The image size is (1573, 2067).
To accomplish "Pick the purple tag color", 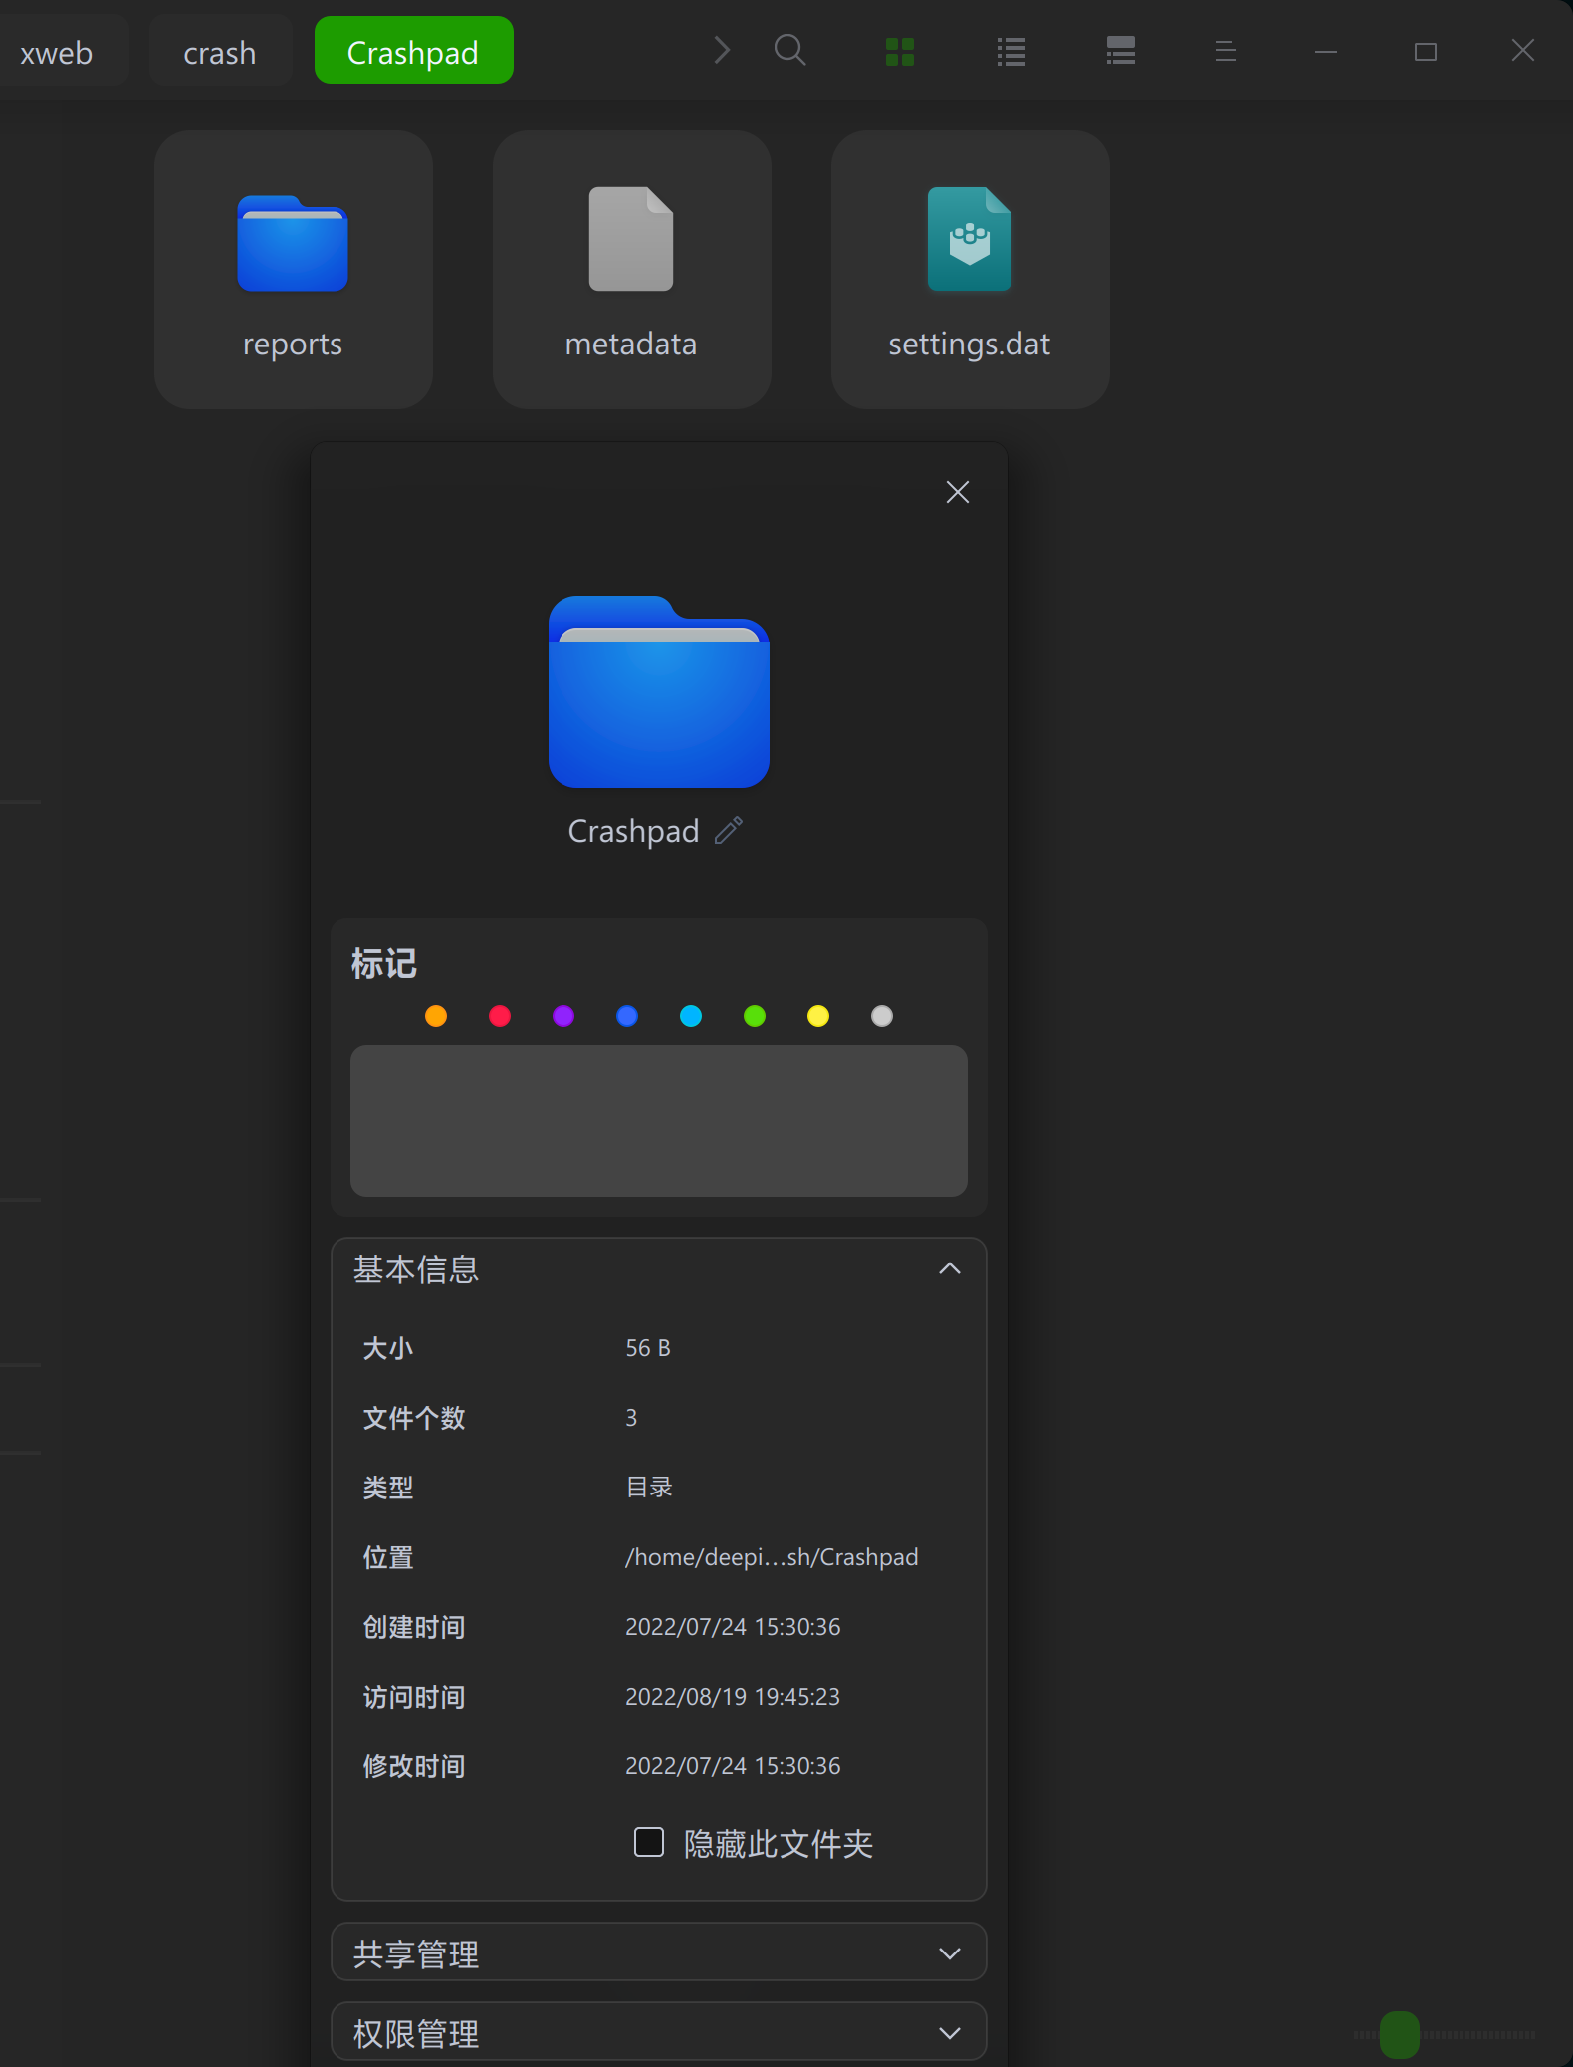I will coord(563,1016).
